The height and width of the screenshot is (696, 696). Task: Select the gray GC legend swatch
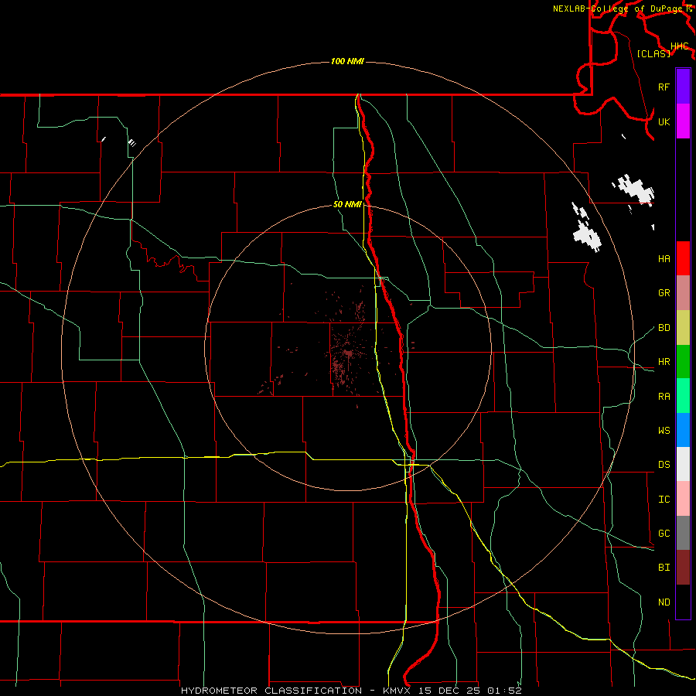pyautogui.click(x=683, y=533)
